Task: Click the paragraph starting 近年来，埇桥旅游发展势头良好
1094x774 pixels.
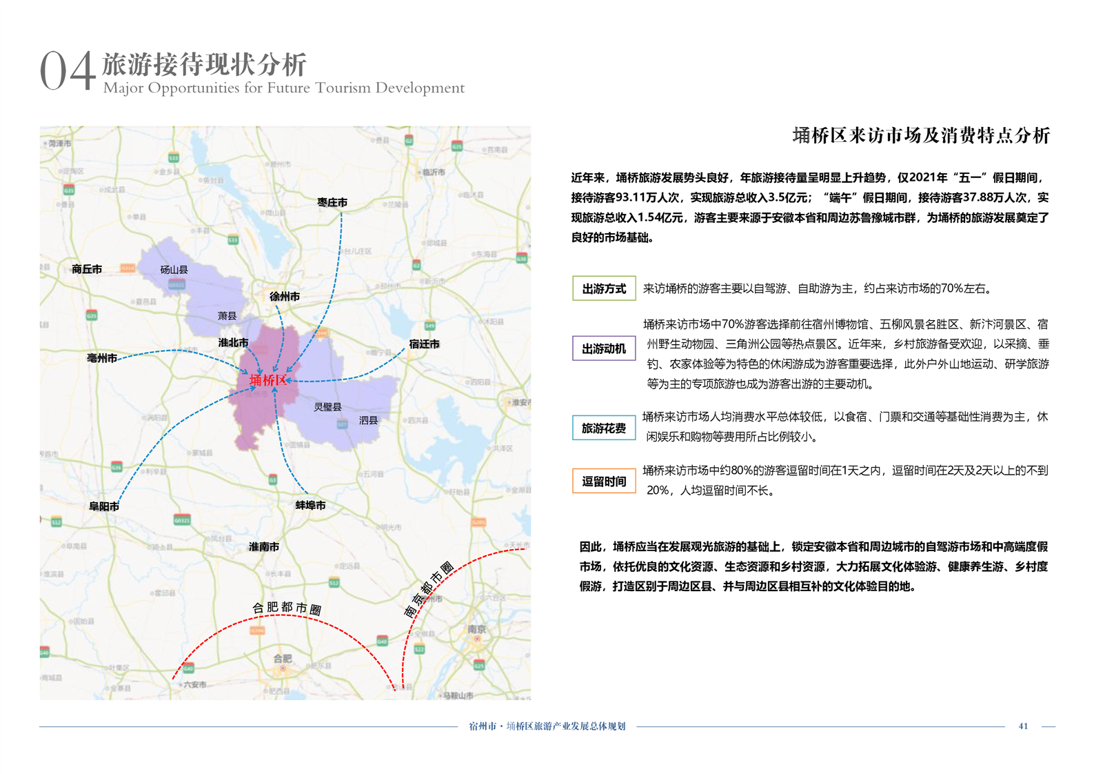Action: pos(810,208)
